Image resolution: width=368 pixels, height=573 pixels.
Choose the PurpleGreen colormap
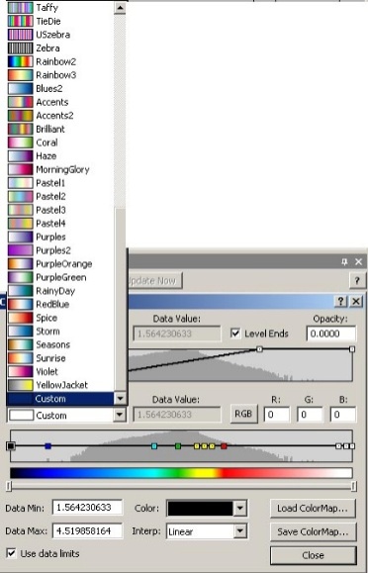(60, 277)
